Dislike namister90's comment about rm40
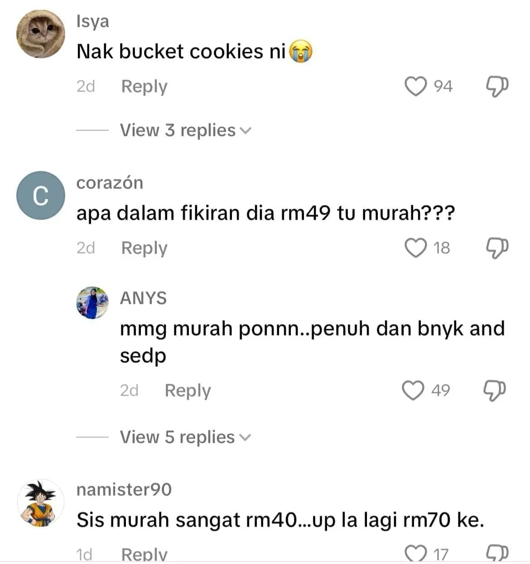The width and height of the screenshot is (530, 564). point(497,554)
